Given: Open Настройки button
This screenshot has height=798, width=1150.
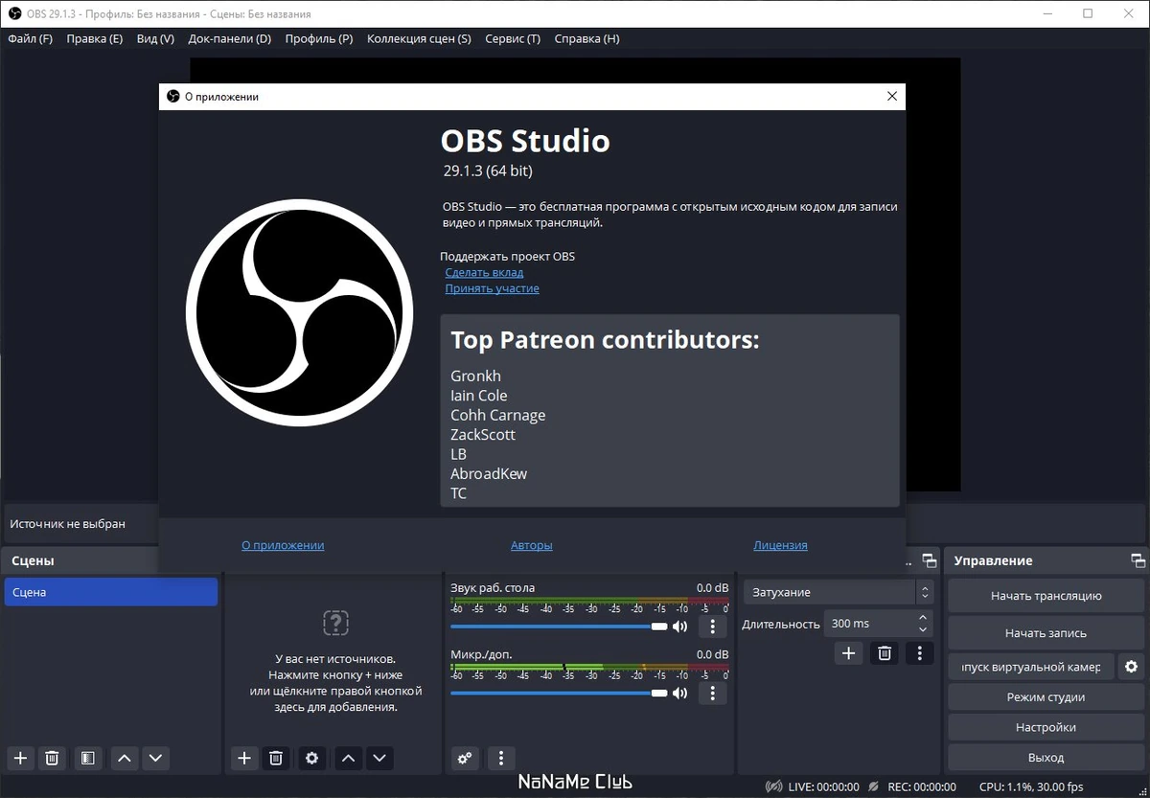Looking at the screenshot, I should coord(1046,727).
